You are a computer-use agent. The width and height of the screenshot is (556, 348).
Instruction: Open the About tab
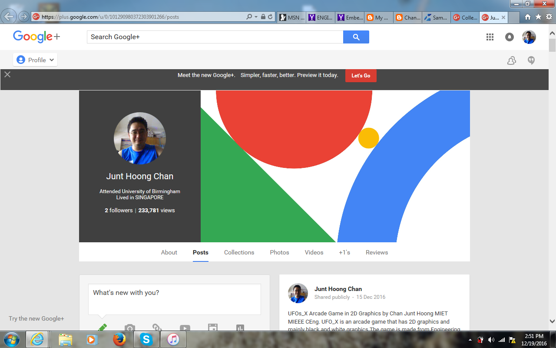pyautogui.click(x=169, y=252)
